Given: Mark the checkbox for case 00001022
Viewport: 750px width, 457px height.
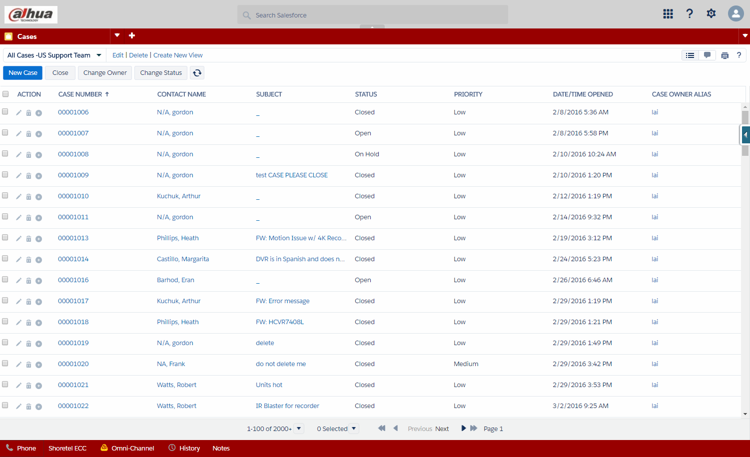Looking at the screenshot, I should click(5, 405).
